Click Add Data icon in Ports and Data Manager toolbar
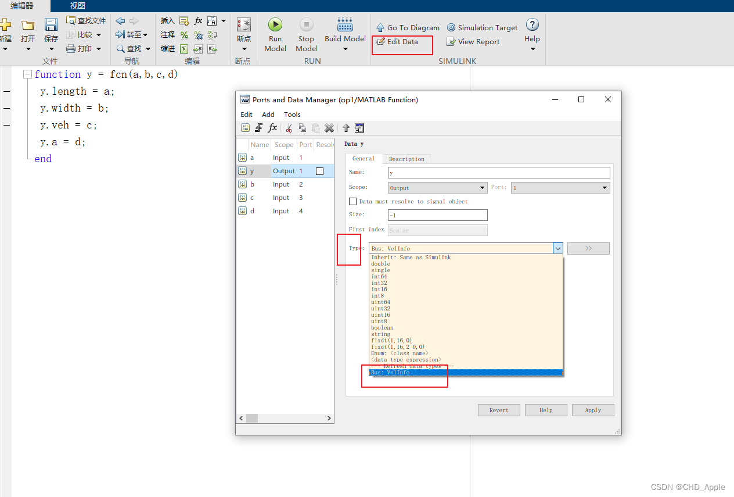 click(x=245, y=128)
